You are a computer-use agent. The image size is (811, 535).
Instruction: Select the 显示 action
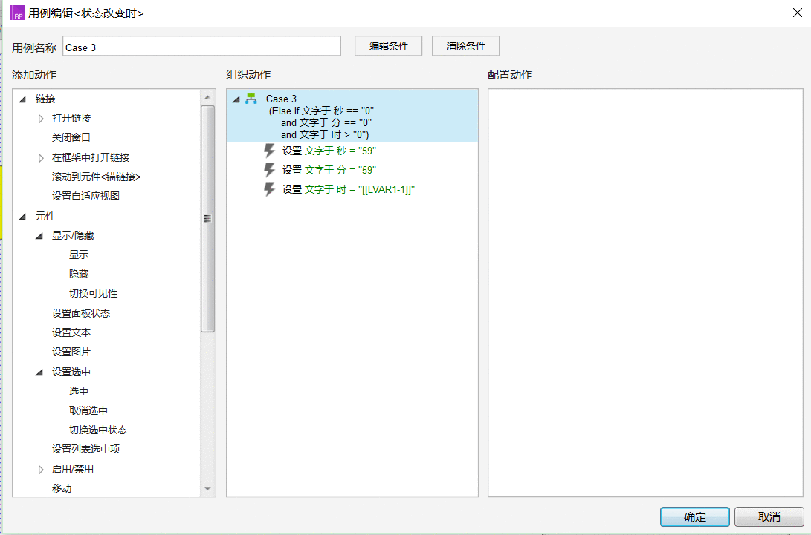coord(79,255)
